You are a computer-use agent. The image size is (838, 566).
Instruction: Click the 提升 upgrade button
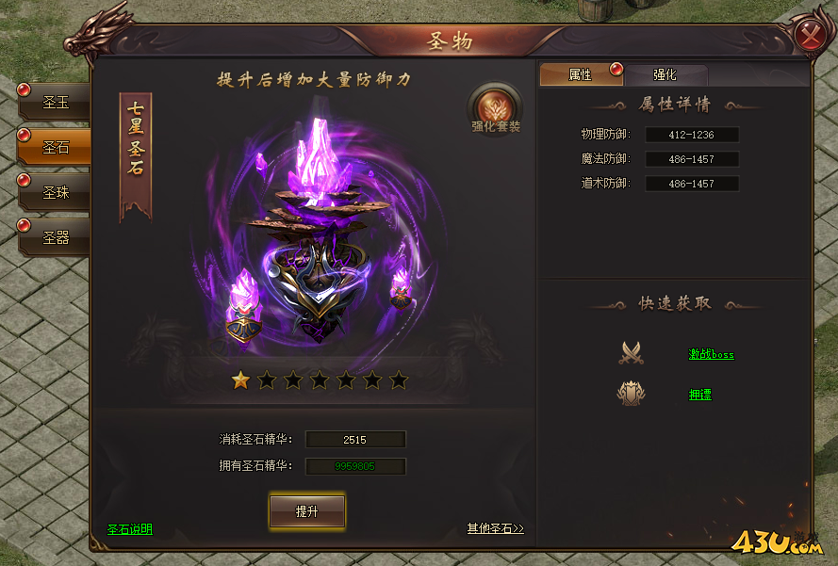click(307, 511)
